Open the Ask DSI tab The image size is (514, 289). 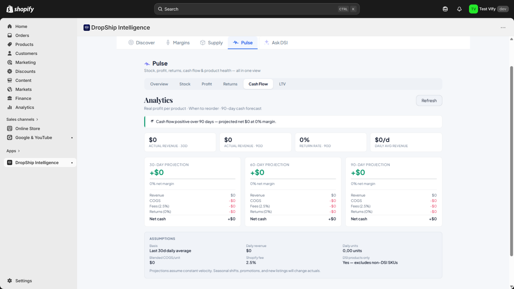276,43
